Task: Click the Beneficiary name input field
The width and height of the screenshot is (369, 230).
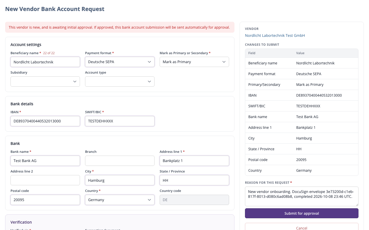Action: (x=45, y=62)
